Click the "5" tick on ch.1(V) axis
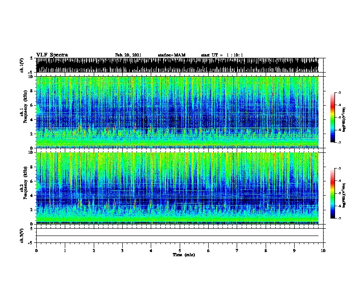Screen dimensions: 364x281 31,58
